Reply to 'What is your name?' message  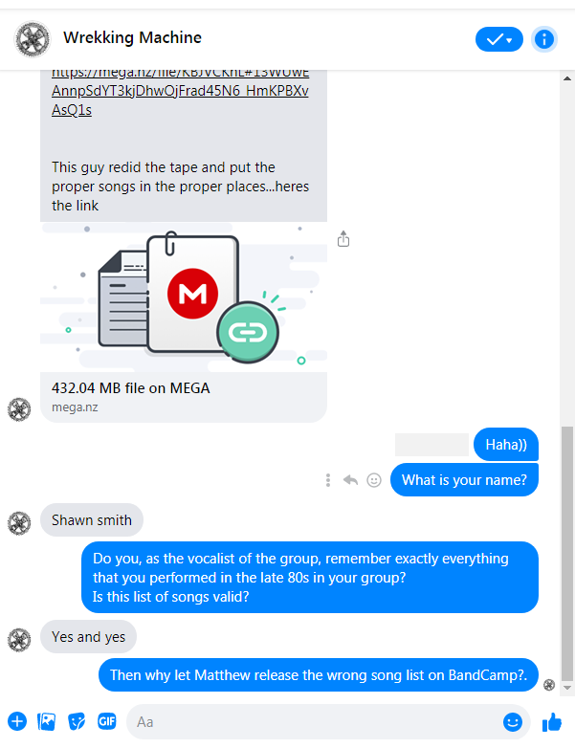tap(350, 480)
